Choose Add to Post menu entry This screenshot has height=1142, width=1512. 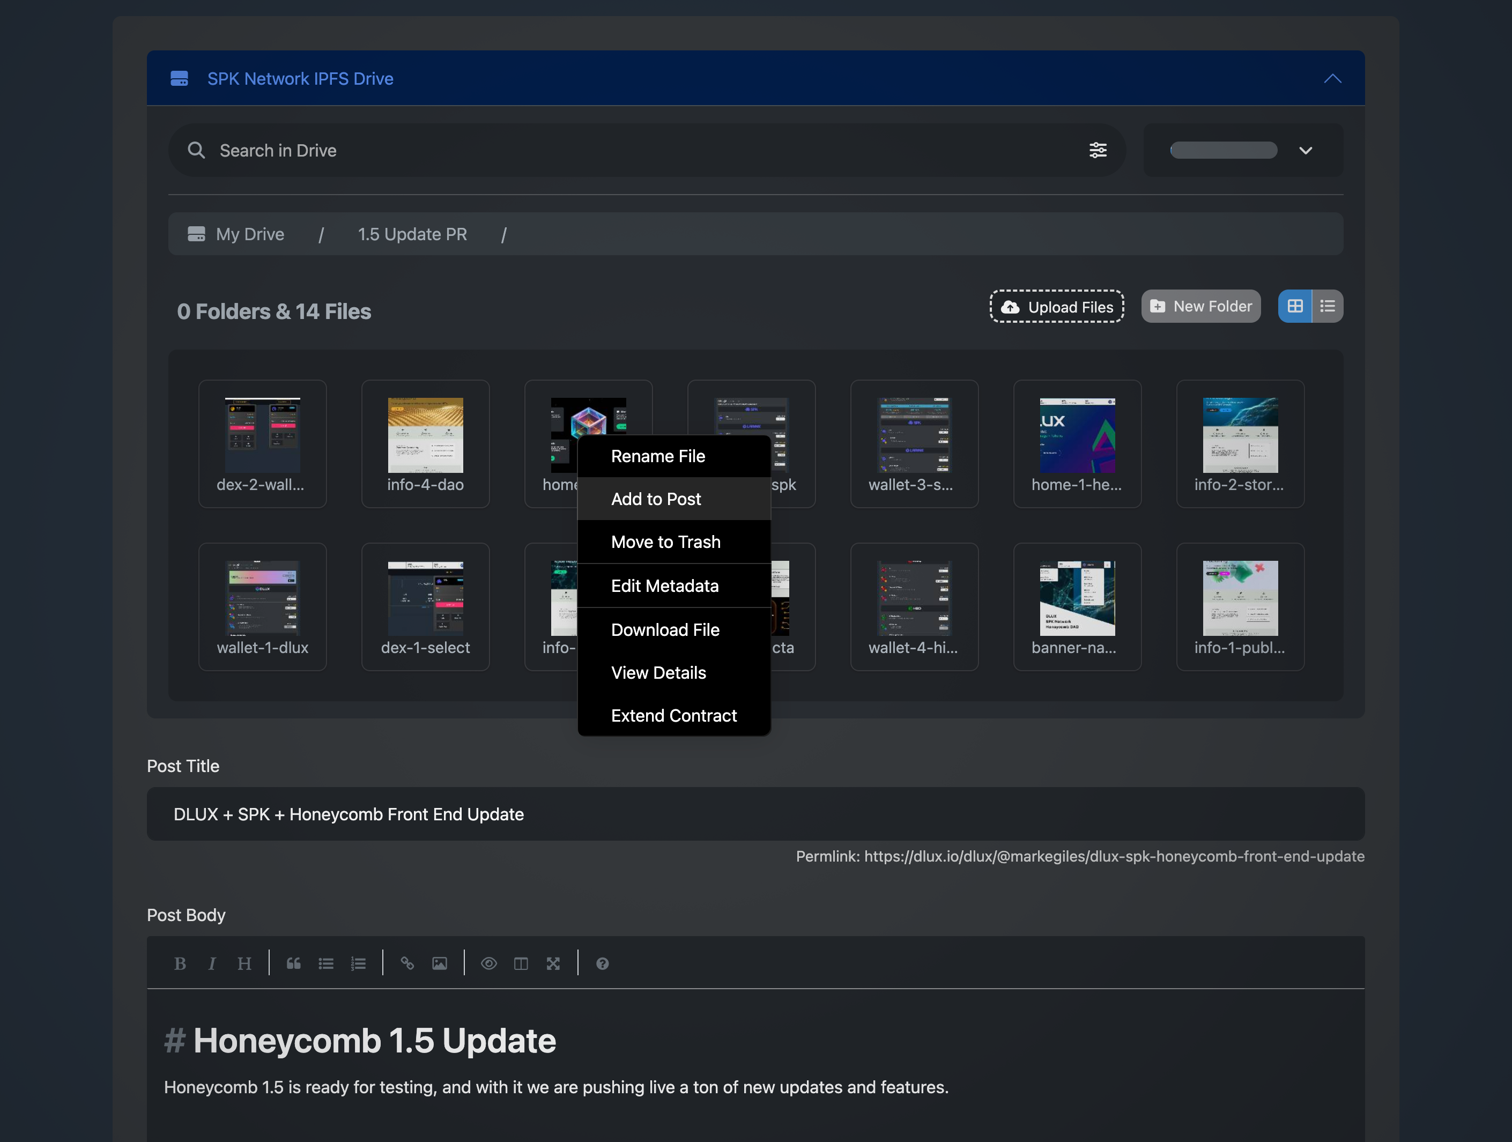[x=674, y=500]
